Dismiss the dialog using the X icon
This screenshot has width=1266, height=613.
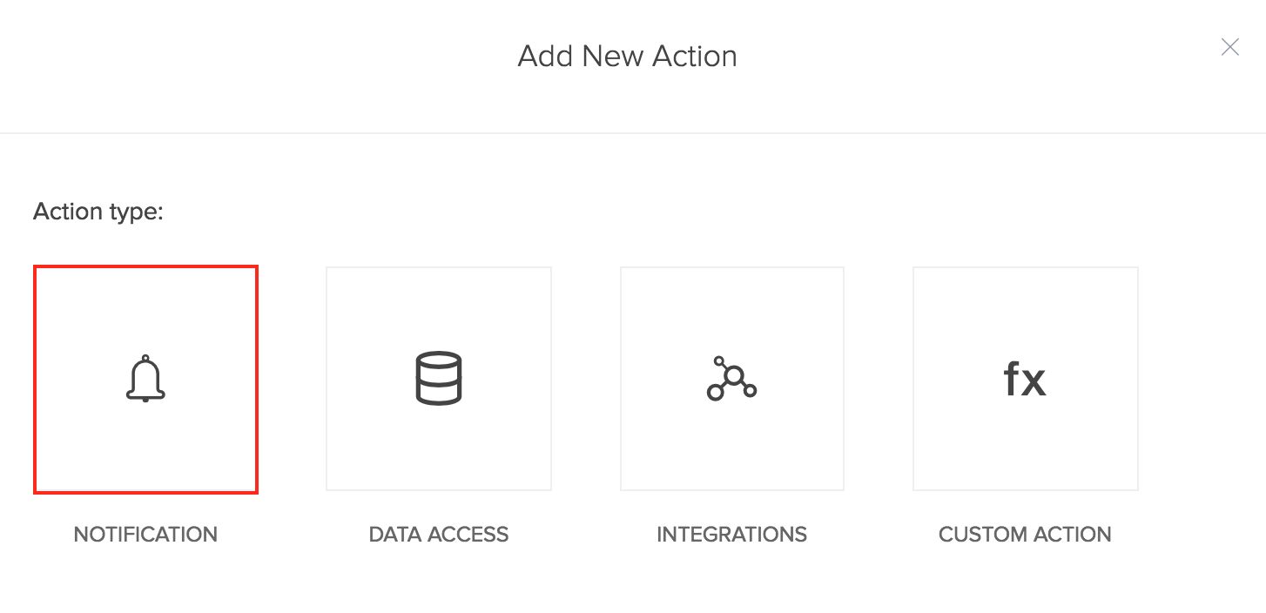pyautogui.click(x=1229, y=47)
